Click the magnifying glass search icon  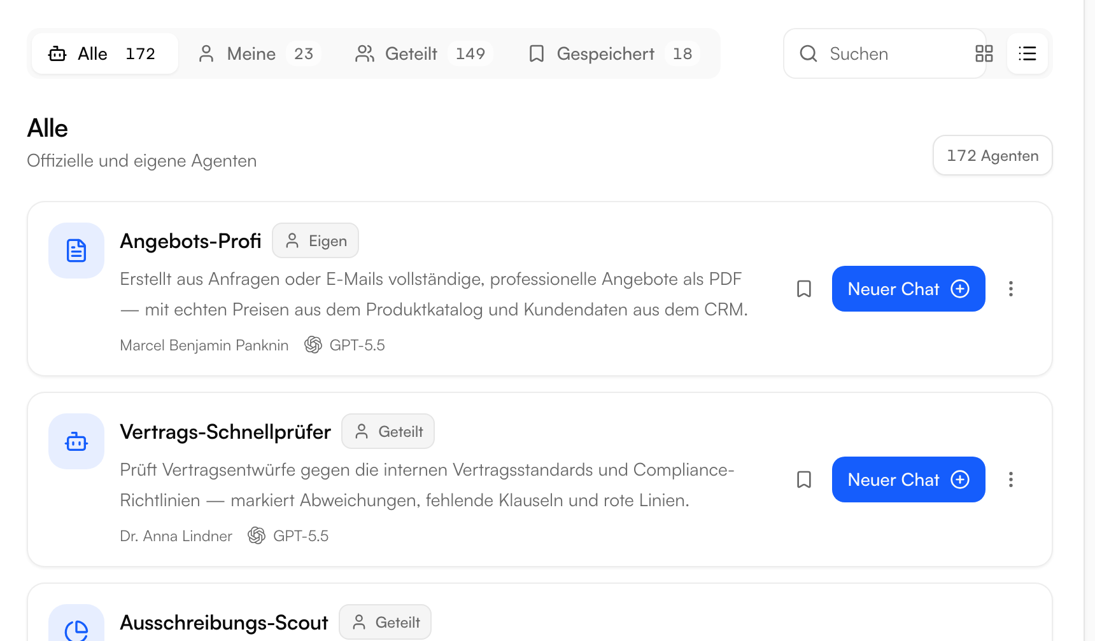[809, 53]
